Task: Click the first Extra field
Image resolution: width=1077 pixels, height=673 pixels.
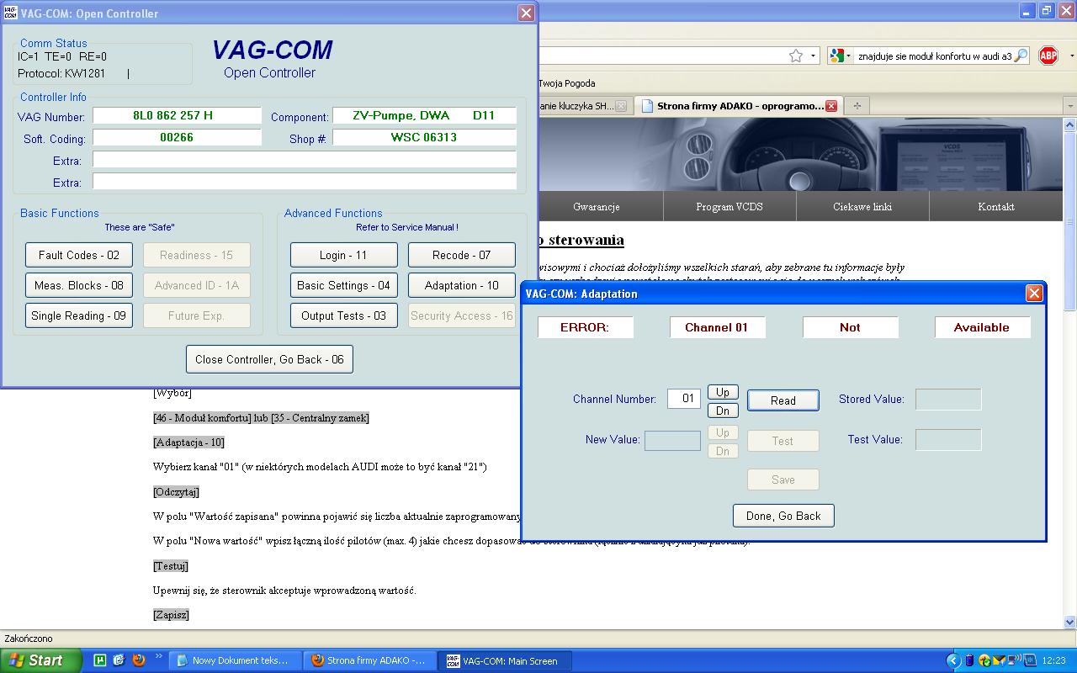Action: (x=305, y=160)
